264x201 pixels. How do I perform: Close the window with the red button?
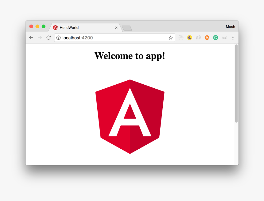tap(31, 26)
